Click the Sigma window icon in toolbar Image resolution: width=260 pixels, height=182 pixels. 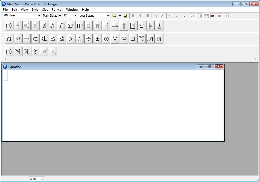[199, 16]
